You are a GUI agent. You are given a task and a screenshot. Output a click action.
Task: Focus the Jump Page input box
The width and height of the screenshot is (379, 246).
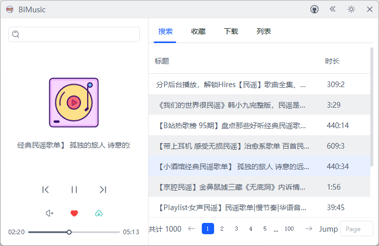tap(356, 229)
